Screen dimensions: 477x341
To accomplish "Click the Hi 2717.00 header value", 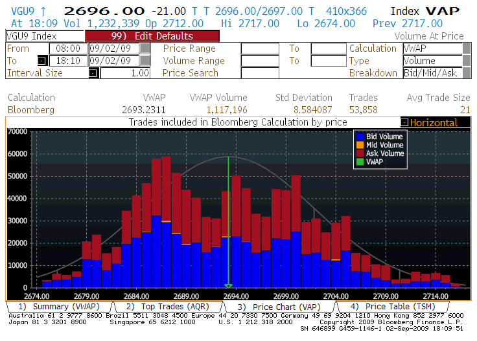I will pos(250,24).
